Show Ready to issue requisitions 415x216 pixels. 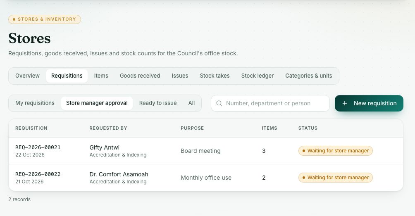(x=158, y=103)
